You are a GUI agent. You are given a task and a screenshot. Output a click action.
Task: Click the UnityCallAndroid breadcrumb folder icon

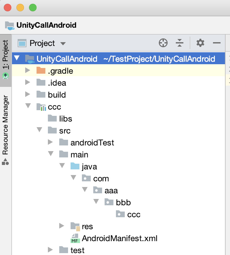9,26
